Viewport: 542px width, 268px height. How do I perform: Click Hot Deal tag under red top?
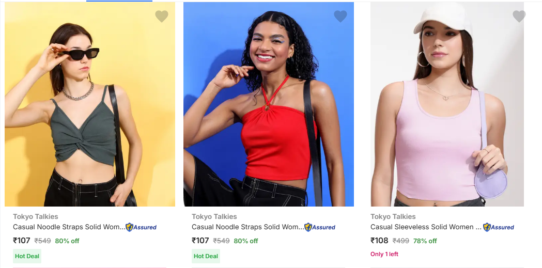[x=206, y=256]
